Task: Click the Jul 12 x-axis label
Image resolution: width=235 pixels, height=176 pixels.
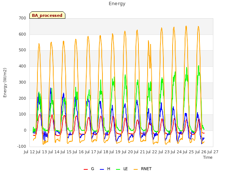Action: [x=29, y=152]
